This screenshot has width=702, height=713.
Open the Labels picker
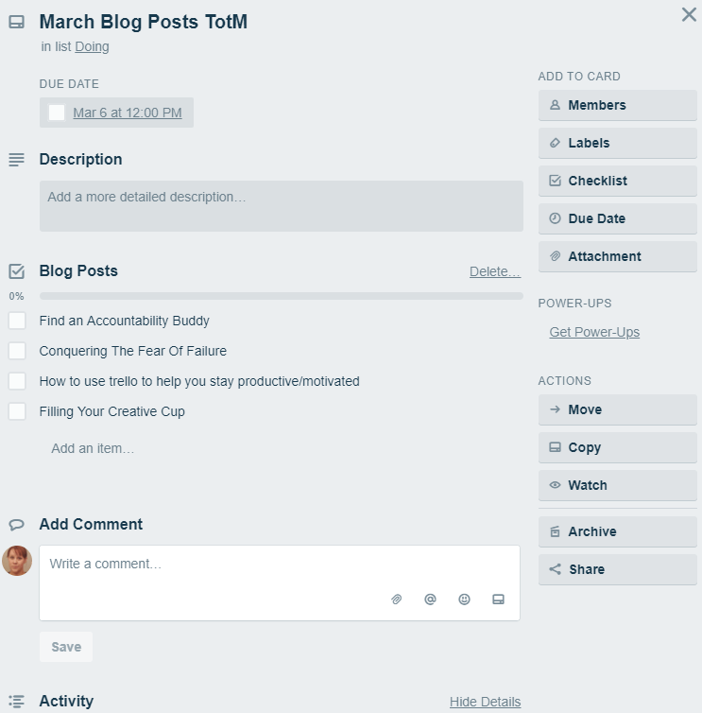click(617, 143)
